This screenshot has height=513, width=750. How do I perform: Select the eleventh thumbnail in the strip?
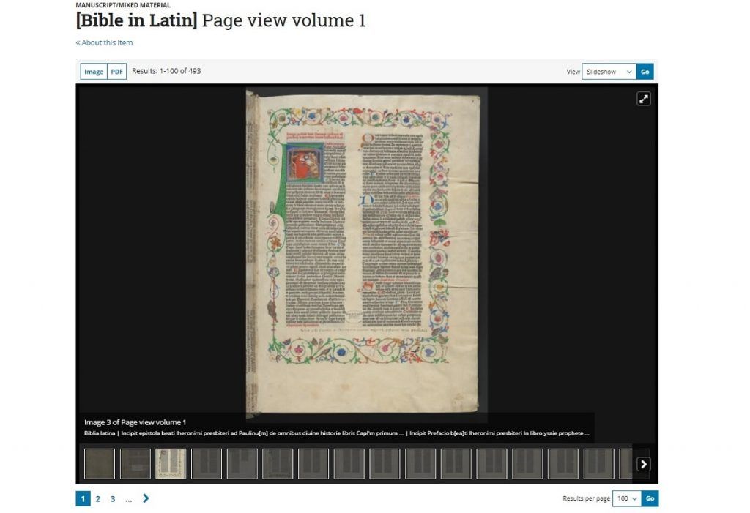[x=456, y=464]
